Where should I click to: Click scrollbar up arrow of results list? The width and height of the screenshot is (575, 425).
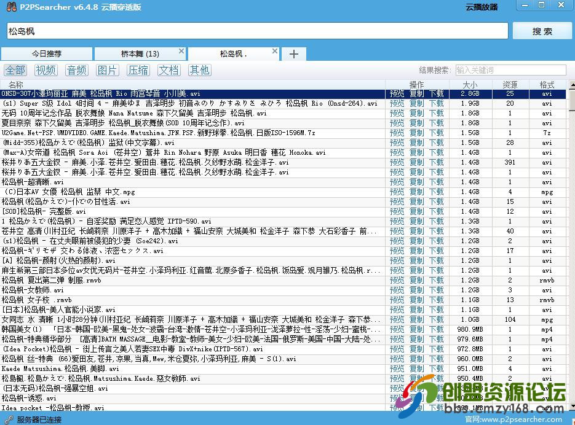click(x=572, y=85)
